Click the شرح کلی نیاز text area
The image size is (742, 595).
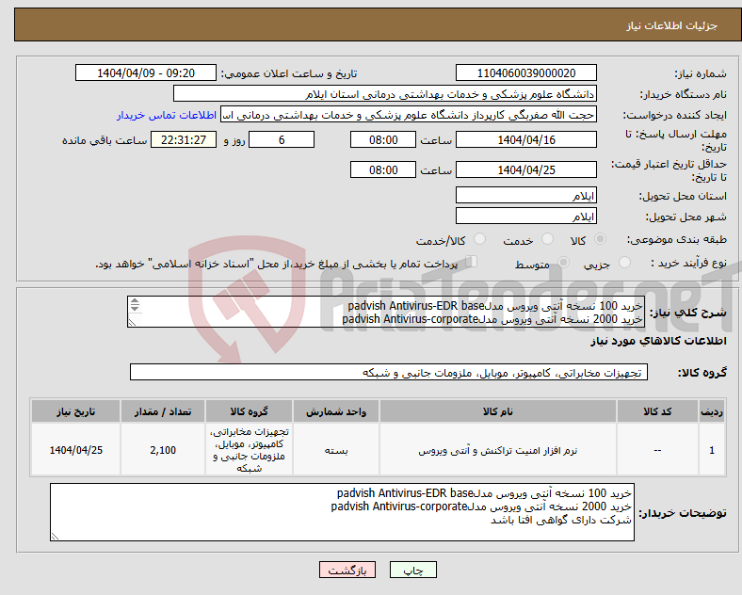386,312
